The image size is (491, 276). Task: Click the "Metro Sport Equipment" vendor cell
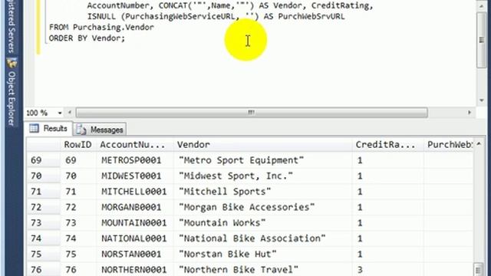[262, 160]
